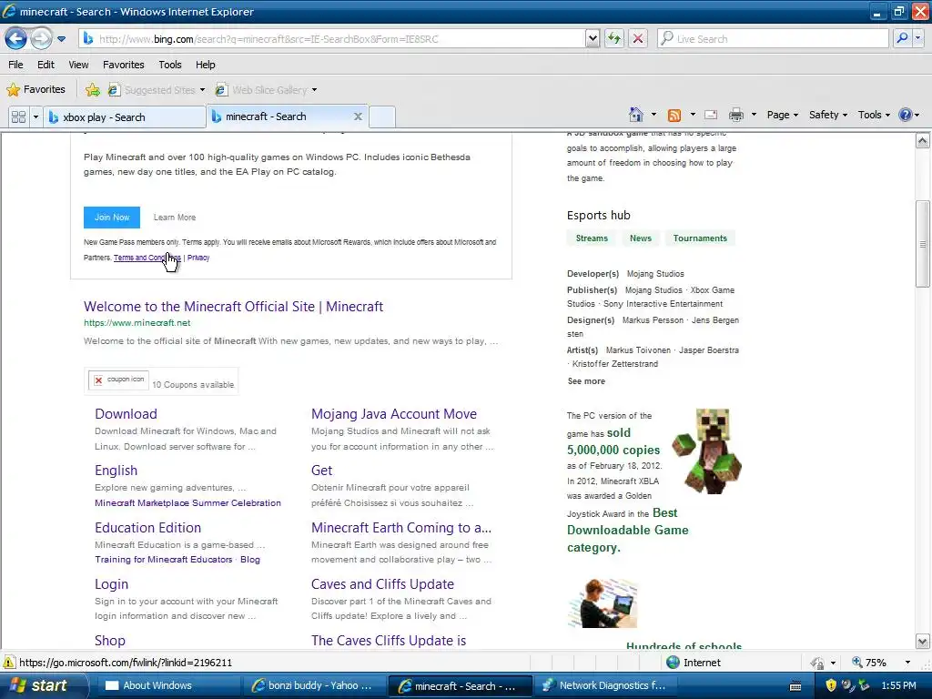Expand the address bar history dropdown
The width and height of the screenshot is (932, 699).
pos(593,39)
